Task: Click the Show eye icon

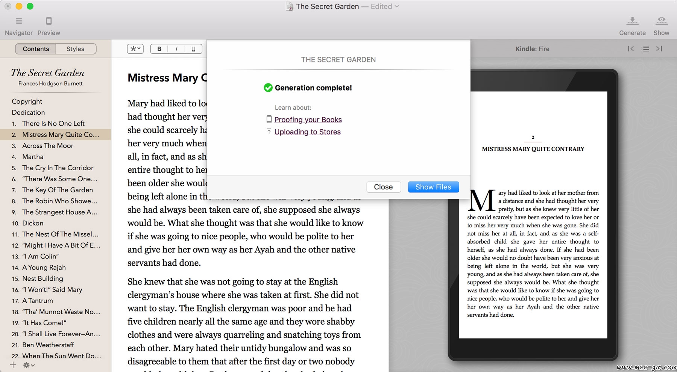Action: point(661,21)
